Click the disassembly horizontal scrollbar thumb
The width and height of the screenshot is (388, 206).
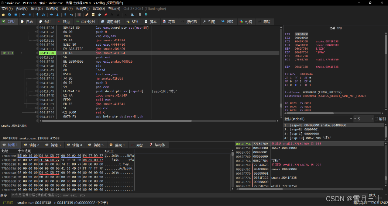coord(117,121)
